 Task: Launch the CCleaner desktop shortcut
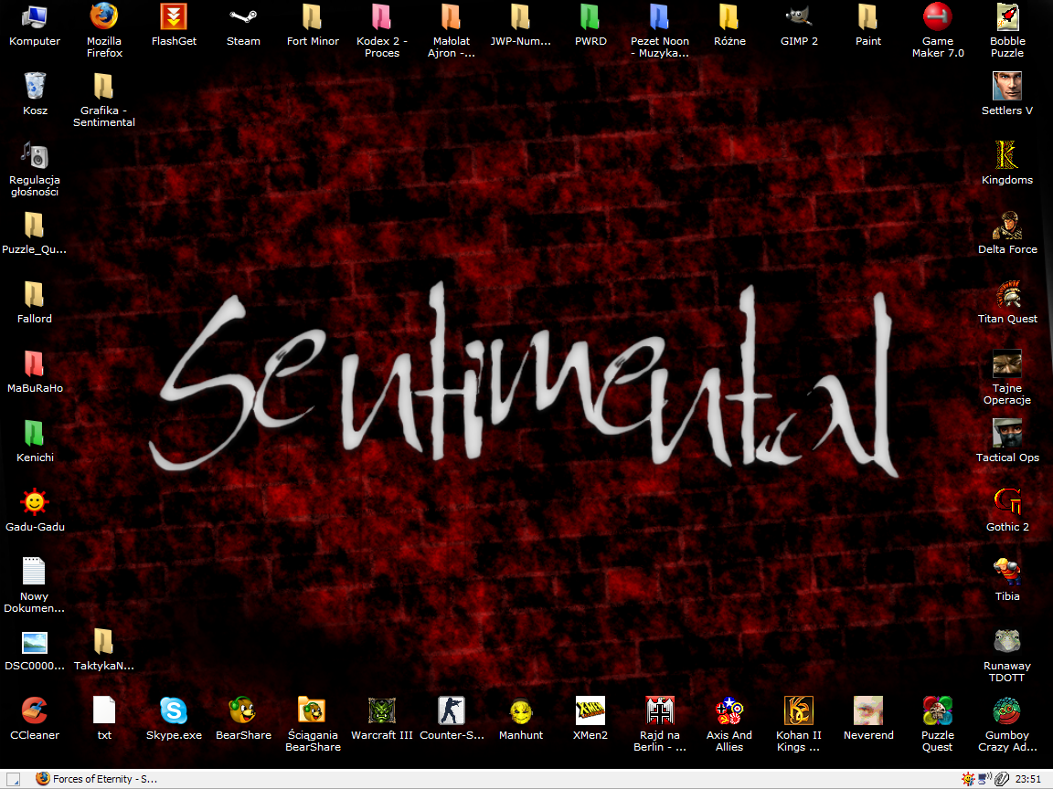35,711
